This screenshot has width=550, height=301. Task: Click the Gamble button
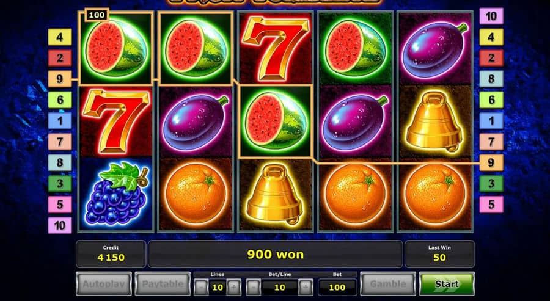pyautogui.click(x=388, y=283)
